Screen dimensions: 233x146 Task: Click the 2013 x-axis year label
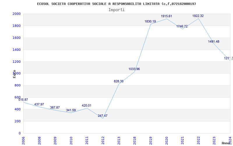[119, 140]
